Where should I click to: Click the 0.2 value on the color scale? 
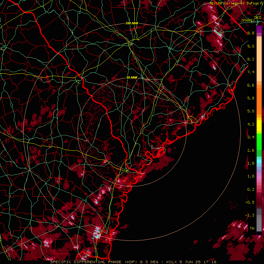(x=251, y=189)
